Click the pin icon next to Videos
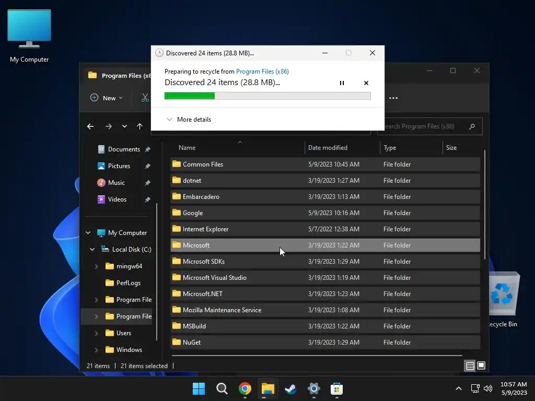The image size is (535, 401). tap(147, 199)
